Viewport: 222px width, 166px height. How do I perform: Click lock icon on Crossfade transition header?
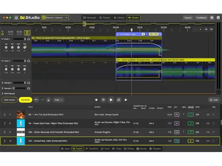pyautogui.click(x=118, y=34)
